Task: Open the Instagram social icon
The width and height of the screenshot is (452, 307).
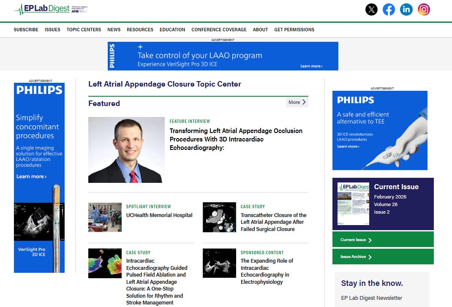Action: click(424, 10)
